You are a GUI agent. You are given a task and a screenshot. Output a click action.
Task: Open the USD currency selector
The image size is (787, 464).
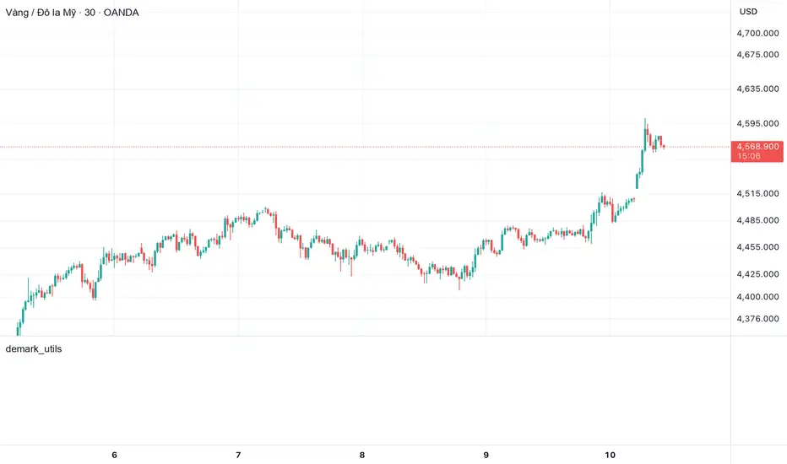[x=748, y=12]
